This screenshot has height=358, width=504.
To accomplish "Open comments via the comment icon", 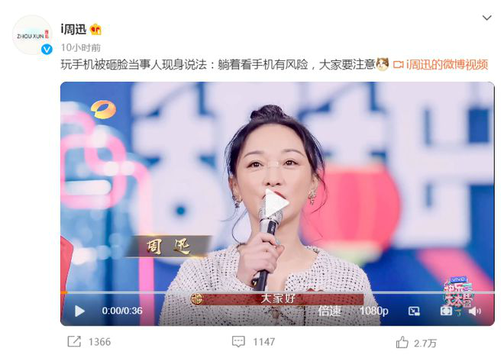I will [238, 341].
